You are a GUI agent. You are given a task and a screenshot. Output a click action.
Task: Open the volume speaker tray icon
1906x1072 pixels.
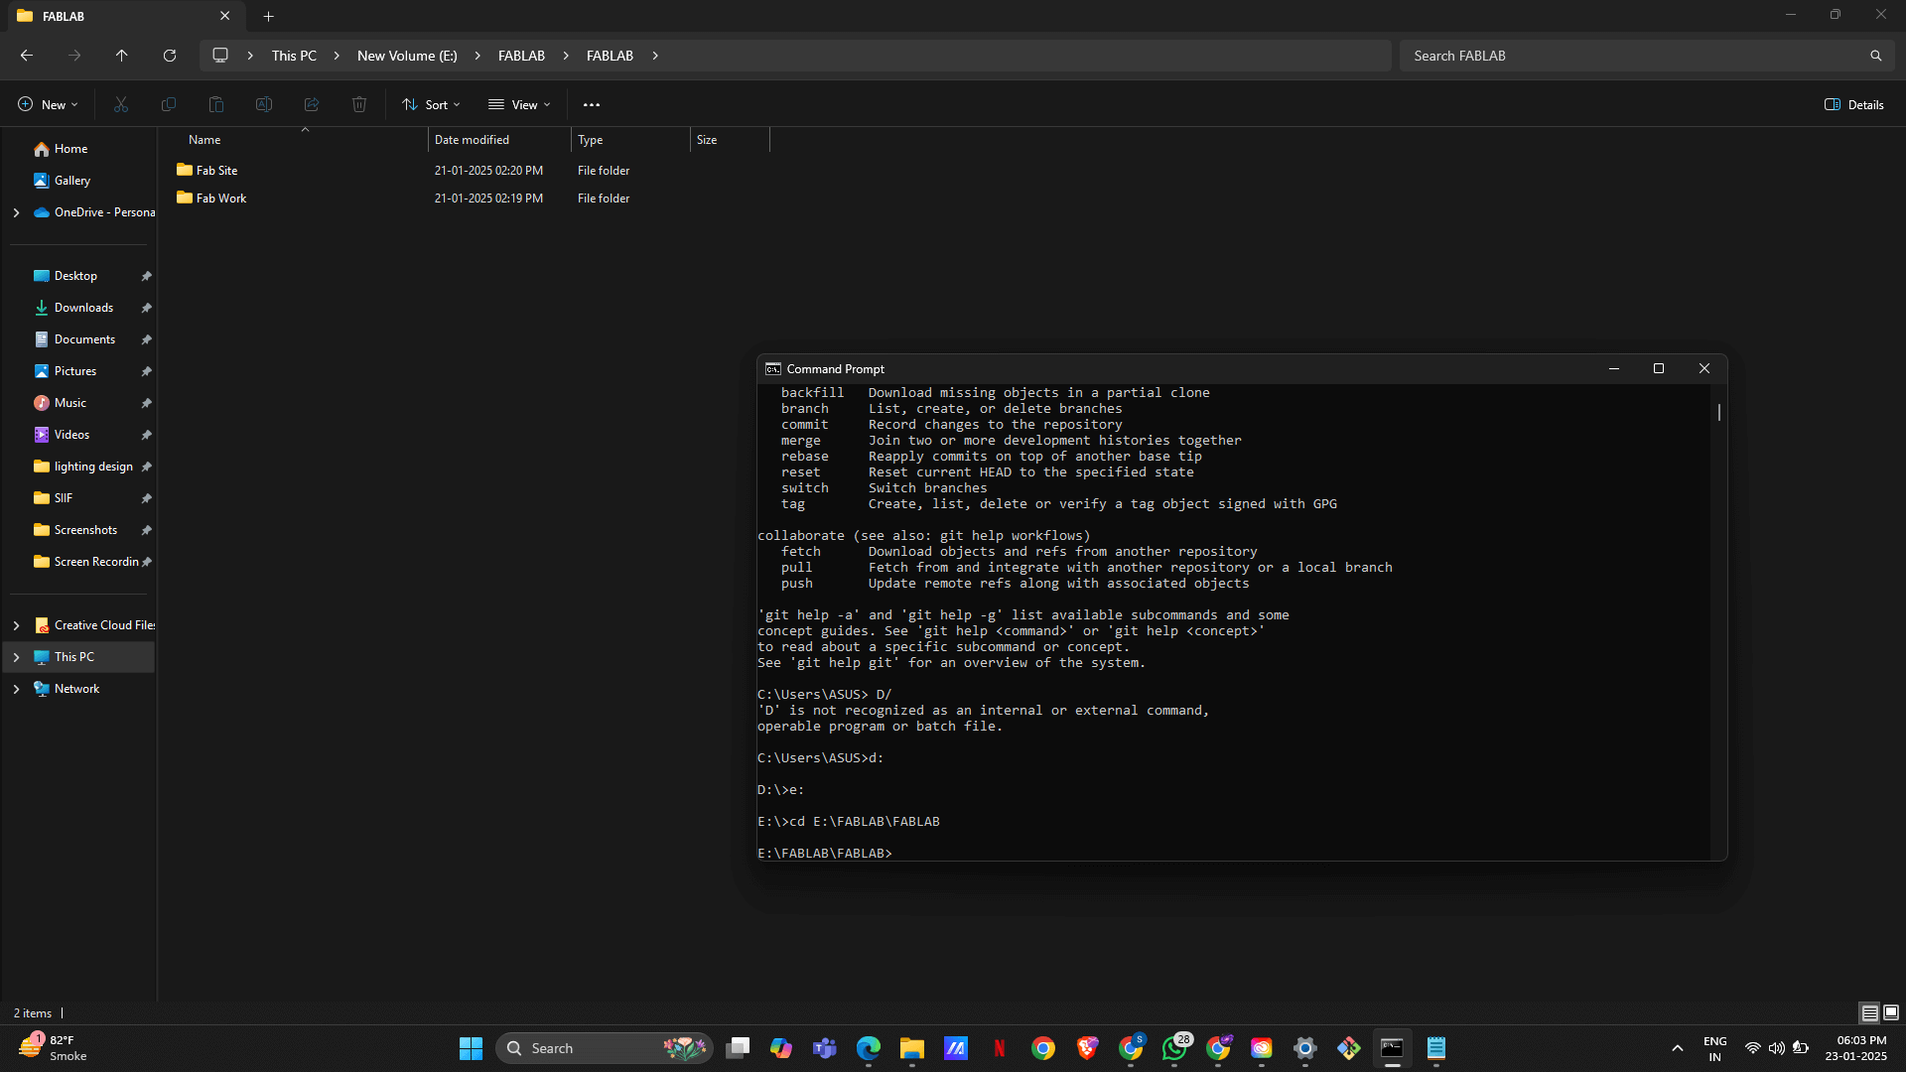coord(1776,1048)
